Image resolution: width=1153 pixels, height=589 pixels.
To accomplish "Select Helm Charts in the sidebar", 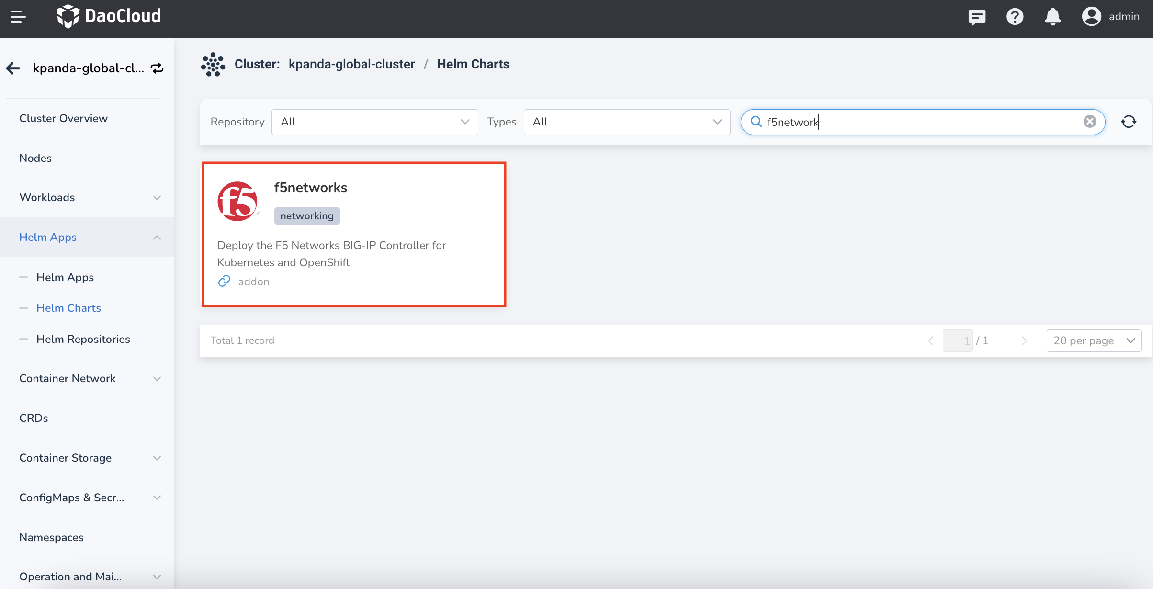I will (x=68, y=308).
